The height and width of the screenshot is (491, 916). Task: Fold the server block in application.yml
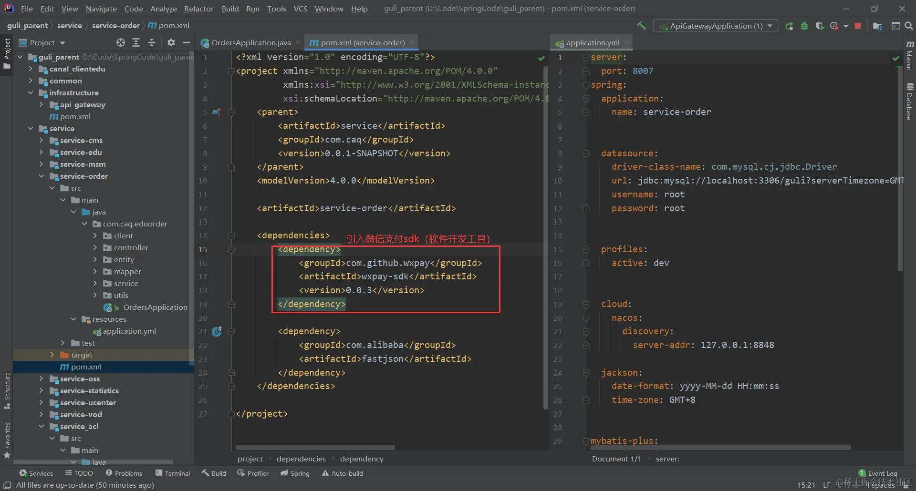coord(586,57)
